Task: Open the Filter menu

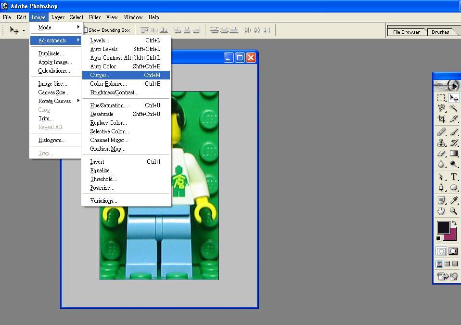Action: pyautogui.click(x=95, y=17)
